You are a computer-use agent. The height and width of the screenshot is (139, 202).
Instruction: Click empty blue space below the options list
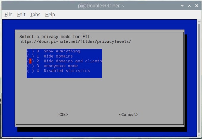click(x=64, y=75)
